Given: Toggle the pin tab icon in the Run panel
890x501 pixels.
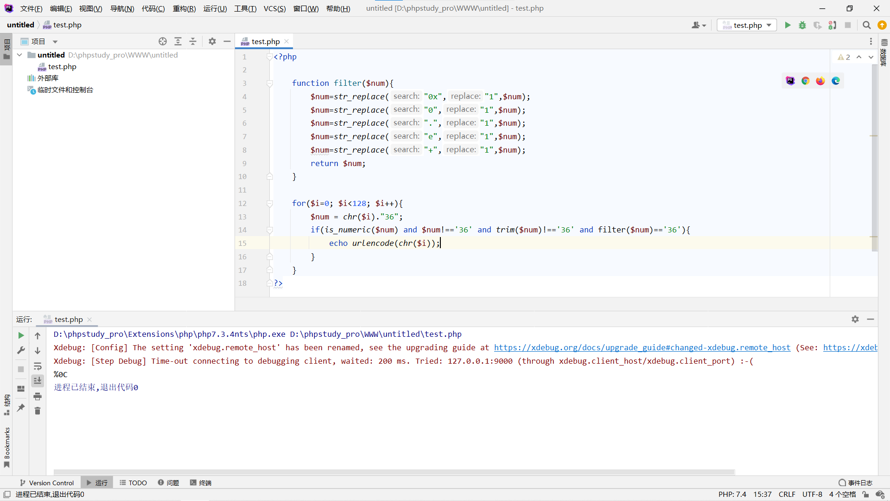Looking at the screenshot, I should point(21,408).
